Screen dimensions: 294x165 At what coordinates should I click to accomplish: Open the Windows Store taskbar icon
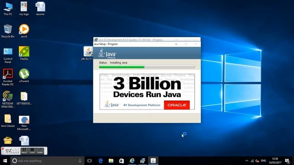[121, 161]
